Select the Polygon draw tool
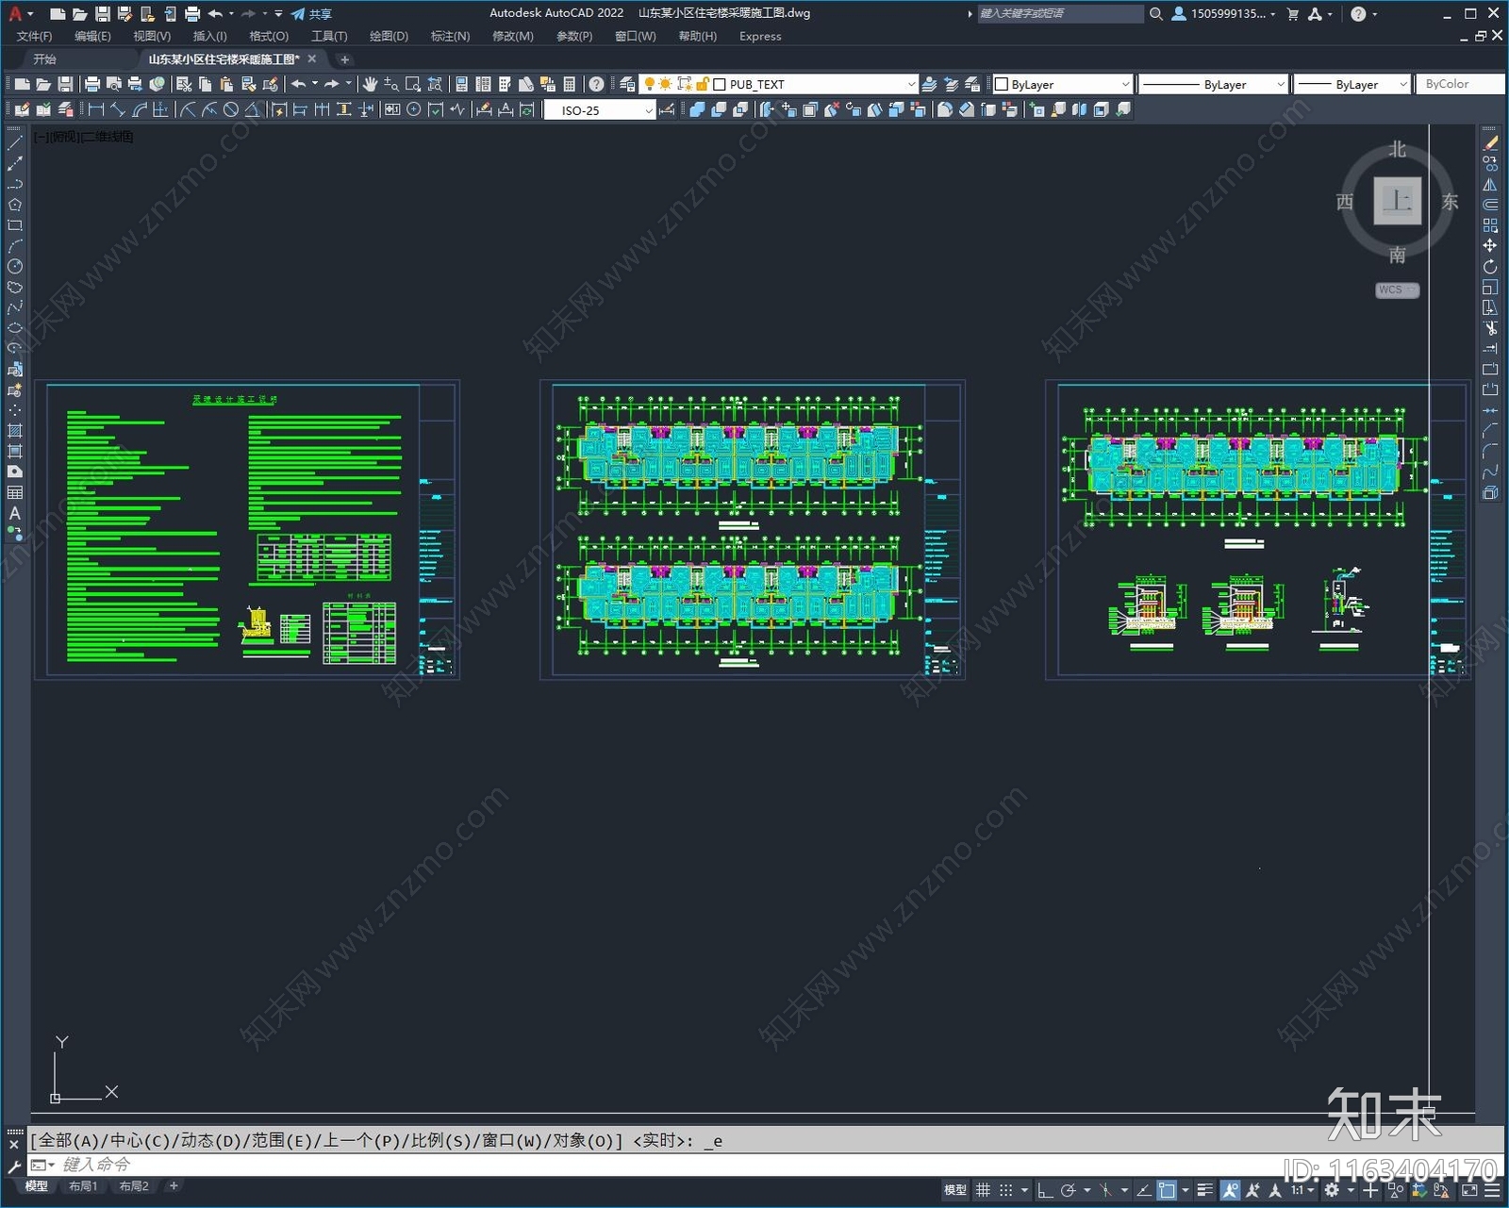This screenshot has width=1509, height=1208. pyautogui.click(x=15, y=205)
